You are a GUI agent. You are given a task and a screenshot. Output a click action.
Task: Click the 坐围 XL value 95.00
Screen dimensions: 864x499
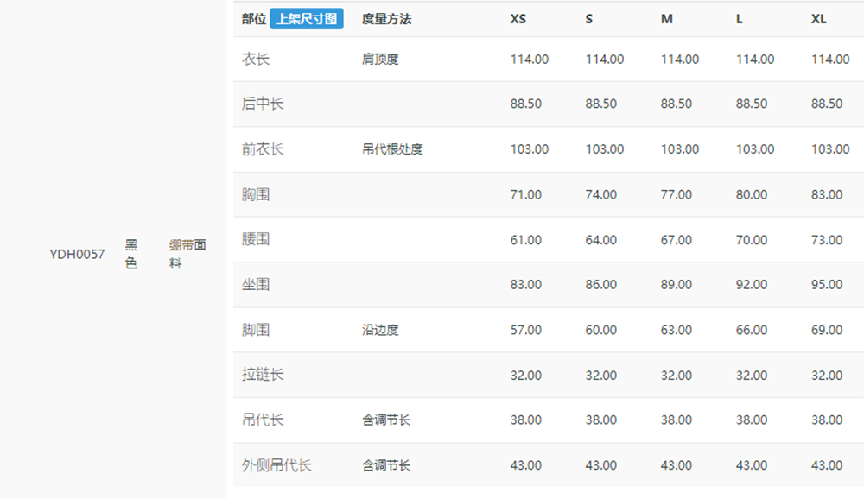tap(827, 285)
